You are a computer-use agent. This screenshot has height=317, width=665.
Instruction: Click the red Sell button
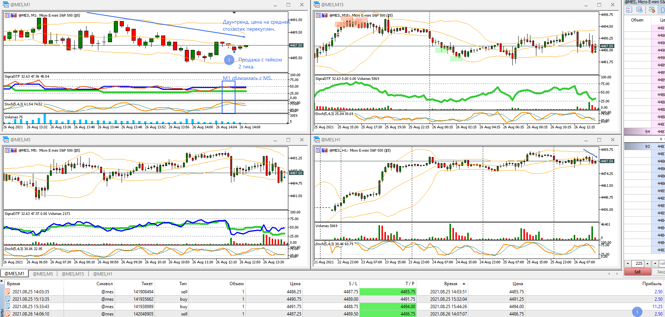638,272
